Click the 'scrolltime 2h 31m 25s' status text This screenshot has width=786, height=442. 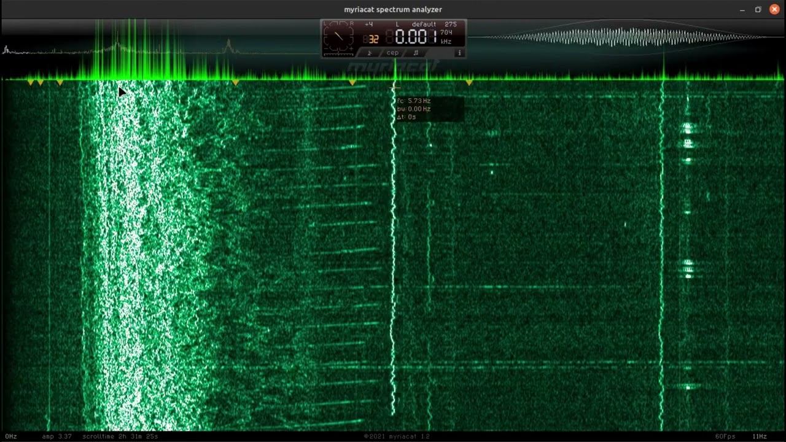120,436
